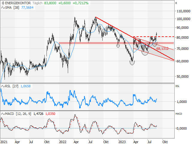
Task: Click the 2021 time axis label
Action: point(4,142)
